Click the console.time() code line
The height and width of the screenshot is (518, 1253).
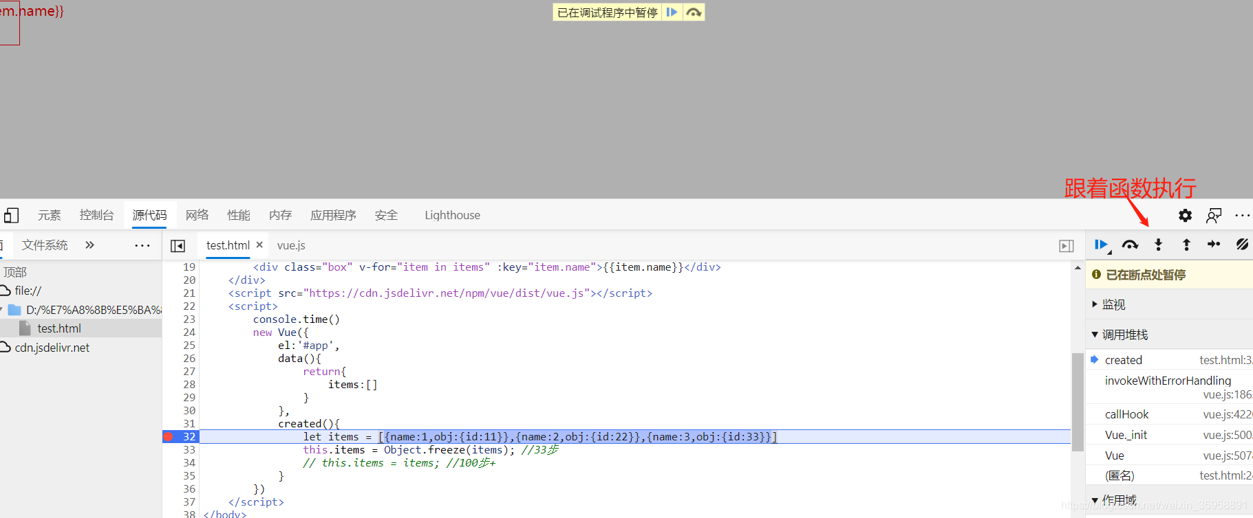click(x=297, y=319)
